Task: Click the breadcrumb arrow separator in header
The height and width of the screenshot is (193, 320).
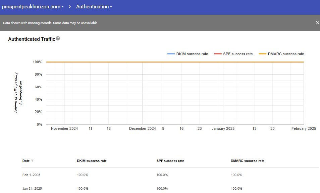Action: point(70,7)
